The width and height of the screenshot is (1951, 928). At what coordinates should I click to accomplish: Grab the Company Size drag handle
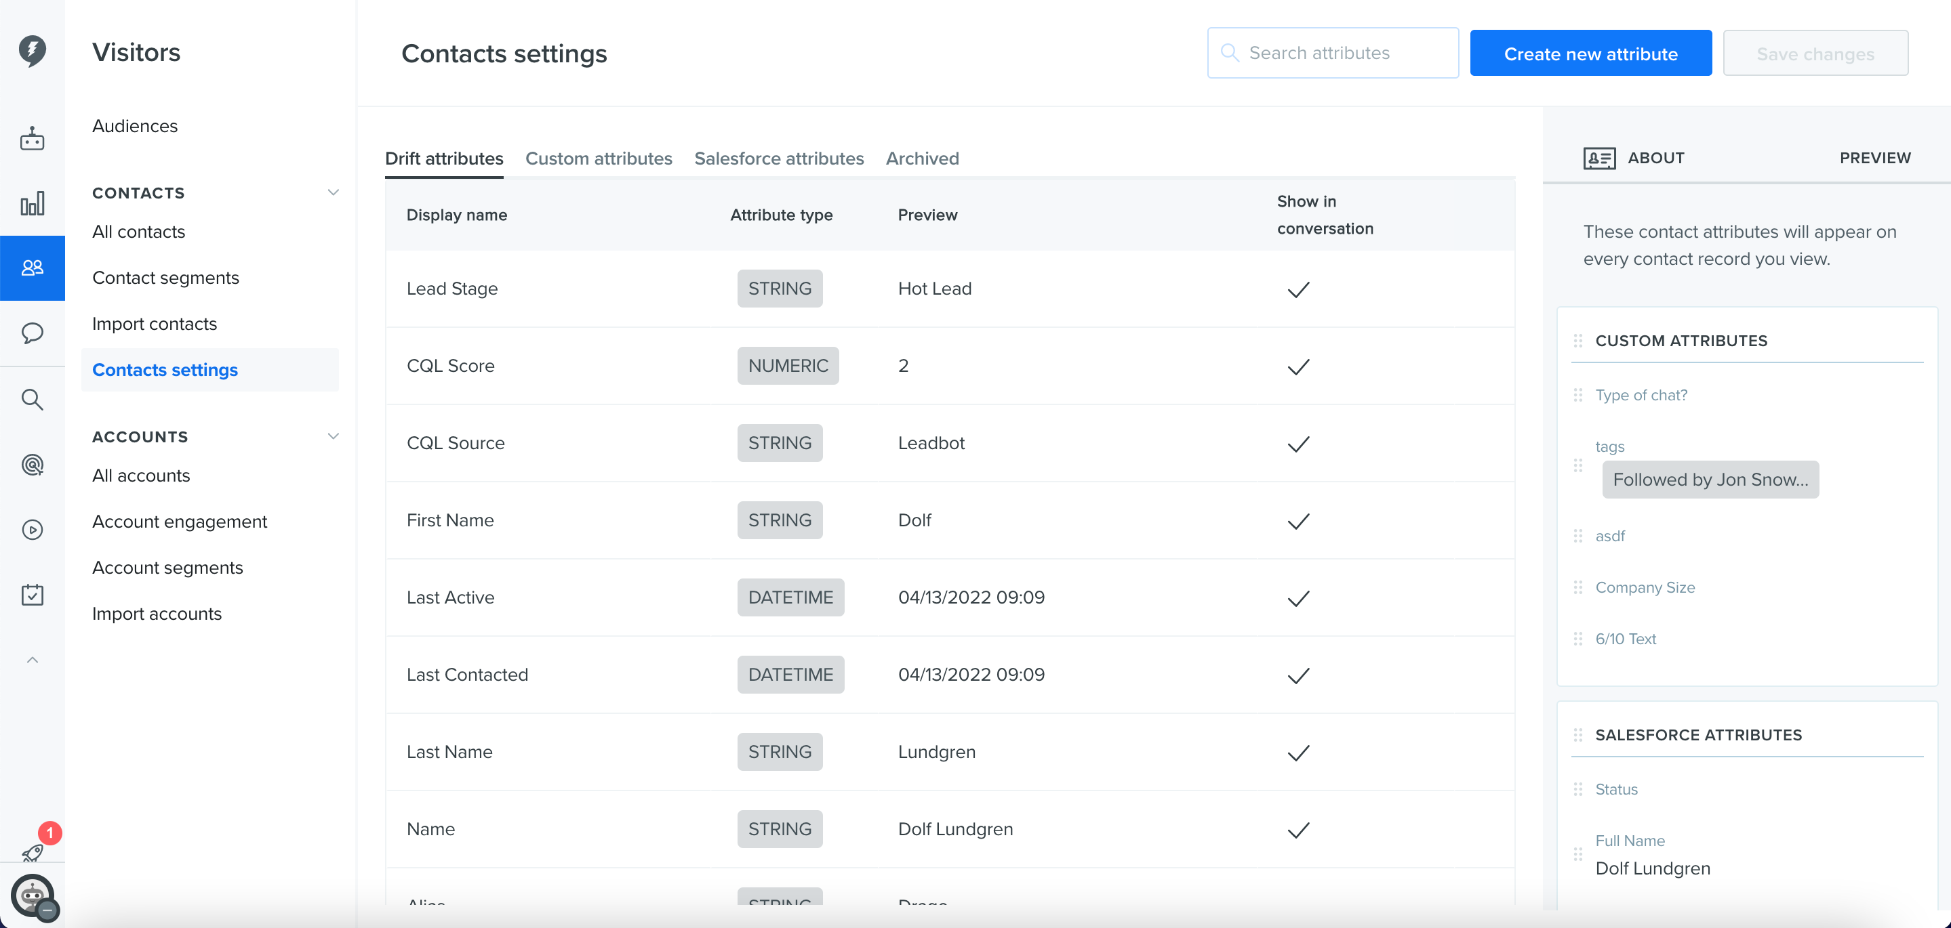point(1577,587)
